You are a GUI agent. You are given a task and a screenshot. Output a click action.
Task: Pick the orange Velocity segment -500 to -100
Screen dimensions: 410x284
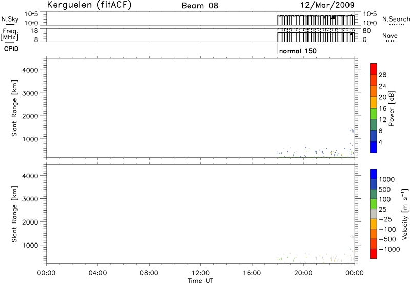pos(374,234)
